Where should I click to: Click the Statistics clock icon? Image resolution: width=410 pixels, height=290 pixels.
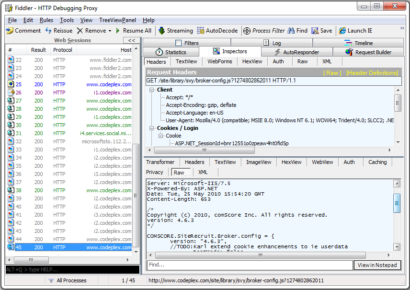(x=159, y=52)
